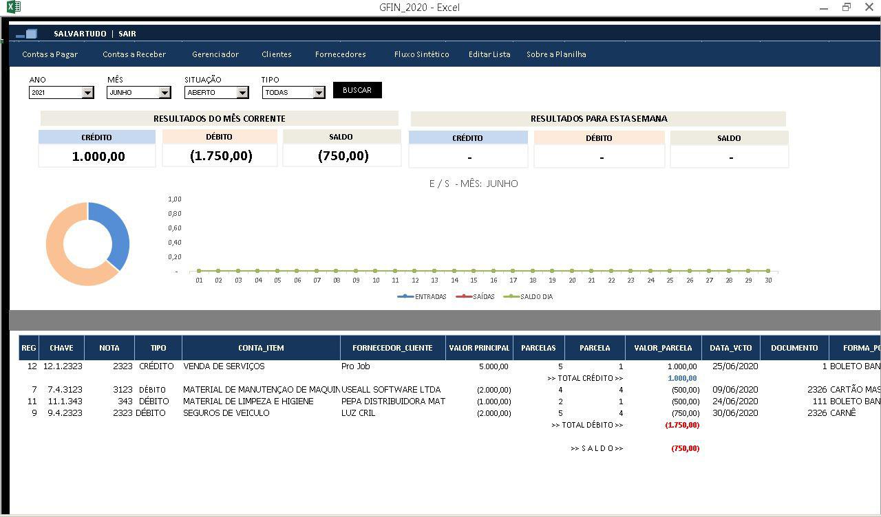
Task: Minimize the Excel window
Action: coord(823,8)
